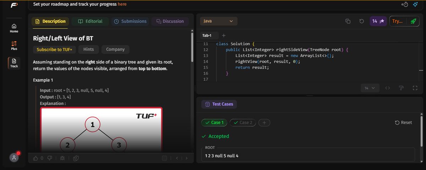
Task: Select test Case 2
Action: (243, 123)
